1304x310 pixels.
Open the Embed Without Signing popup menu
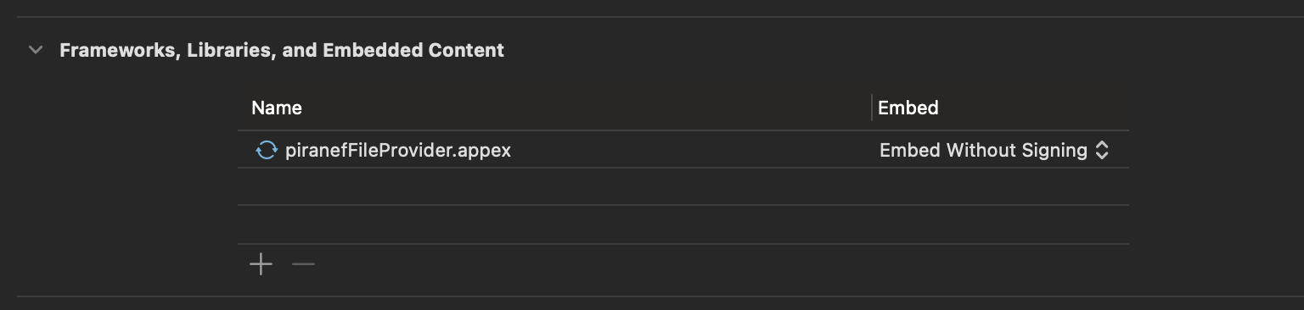point(994,151)
